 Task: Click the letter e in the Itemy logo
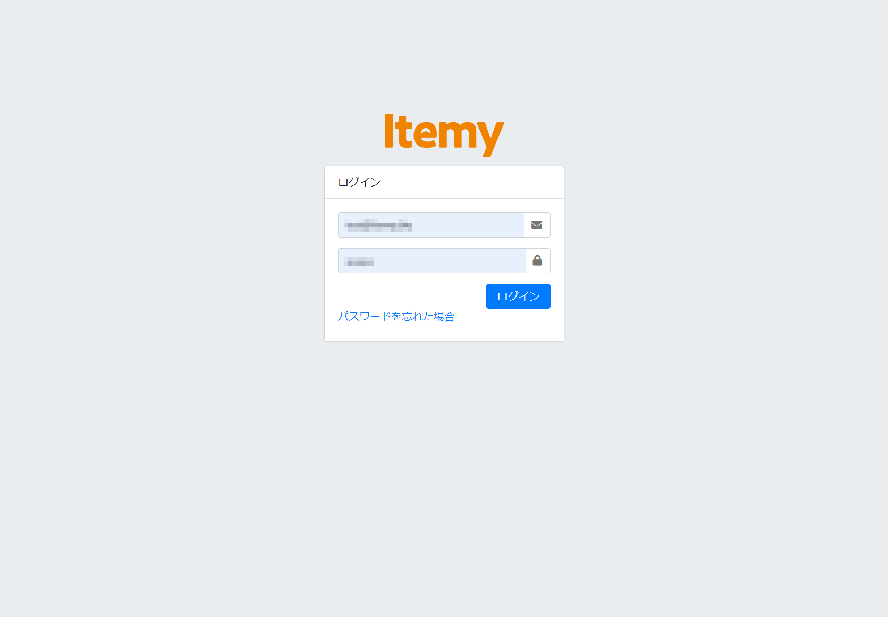click(x=425, y=134)
